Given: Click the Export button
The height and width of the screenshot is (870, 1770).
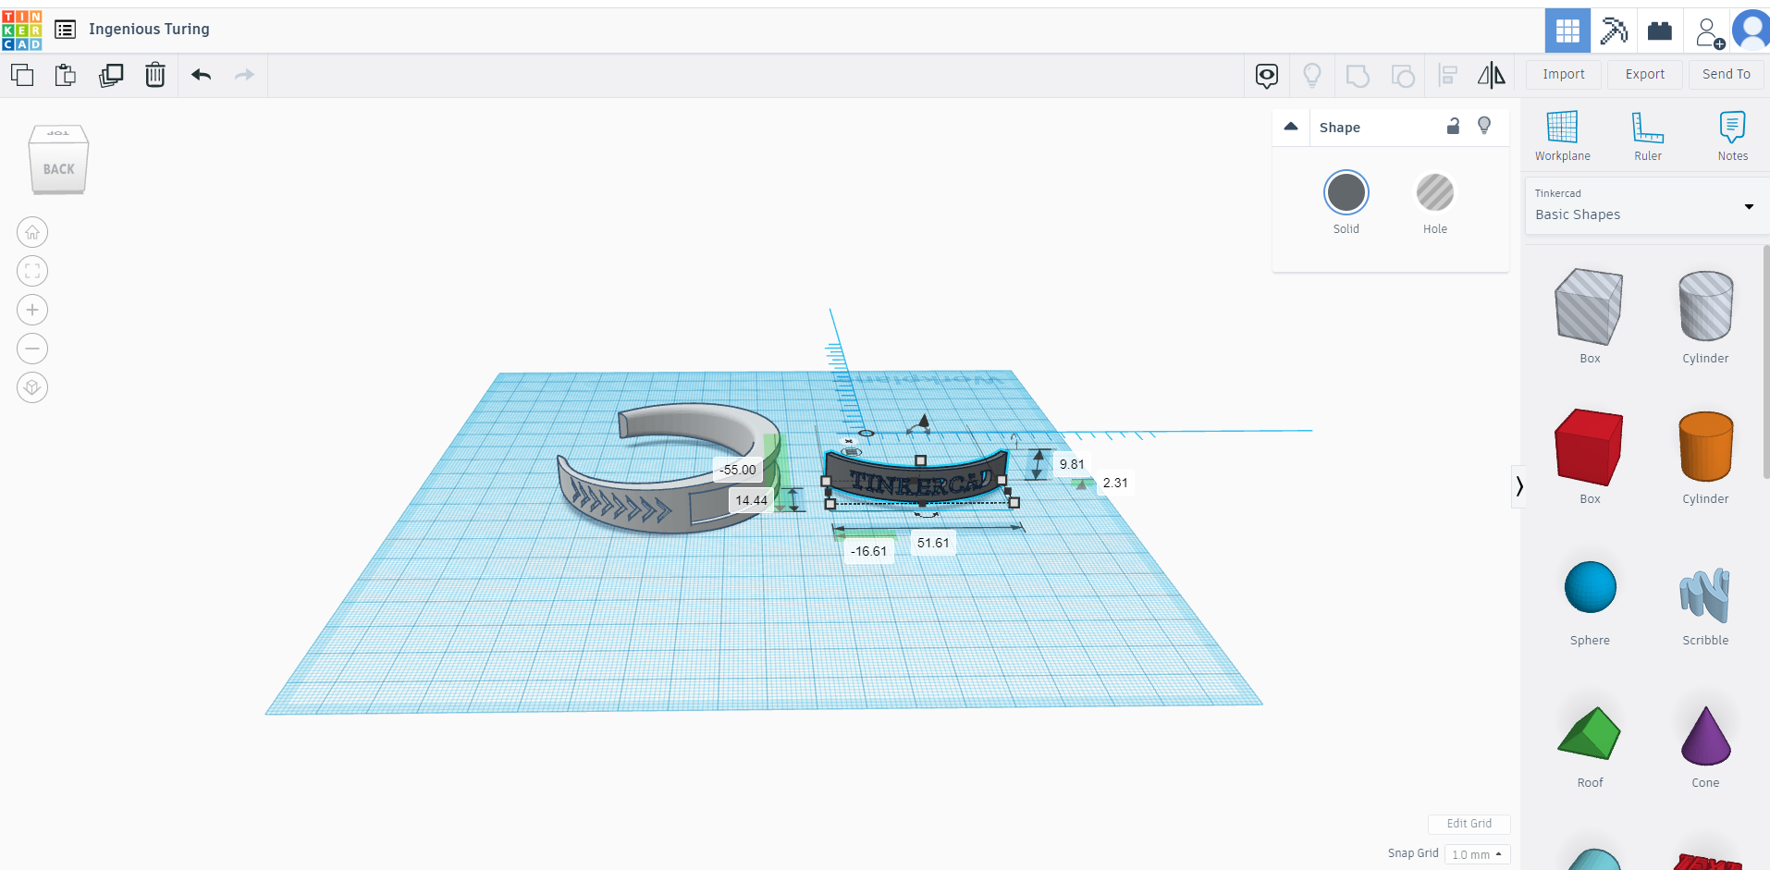Looking at the screenshot, I should pos(1644,75).
